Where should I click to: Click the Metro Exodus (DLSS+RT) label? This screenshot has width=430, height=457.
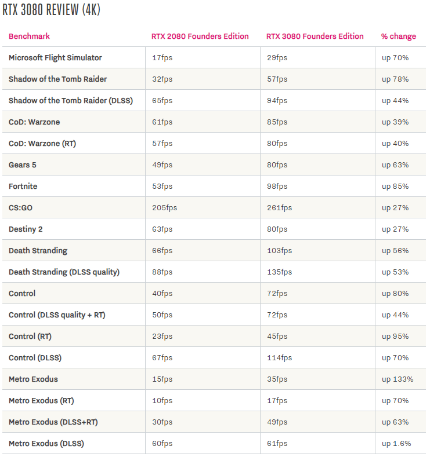tap(53, 422)
